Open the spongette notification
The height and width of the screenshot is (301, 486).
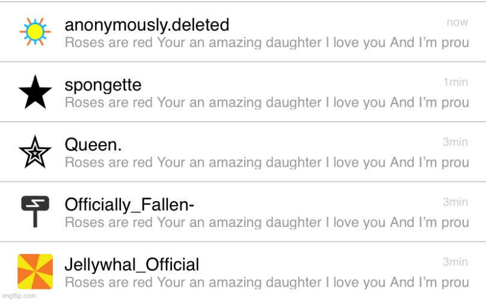click(x=243, y=92)
